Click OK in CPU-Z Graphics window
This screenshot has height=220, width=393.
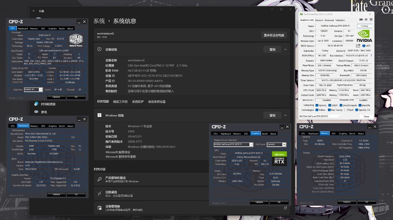(x=279, y=202)
